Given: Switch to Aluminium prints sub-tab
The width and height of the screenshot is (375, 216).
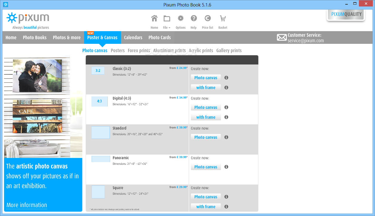Looking at the screenshot, I should point(170,50).
